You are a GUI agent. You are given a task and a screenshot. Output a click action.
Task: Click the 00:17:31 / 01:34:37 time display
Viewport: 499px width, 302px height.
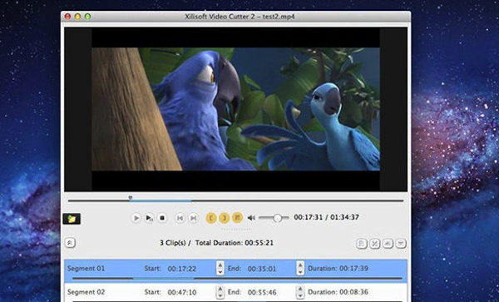pos(327,217)
